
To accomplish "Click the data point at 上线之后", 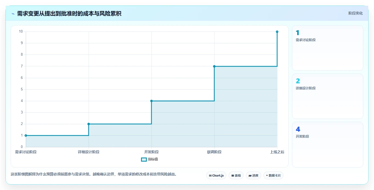I will tap(277, 32).
